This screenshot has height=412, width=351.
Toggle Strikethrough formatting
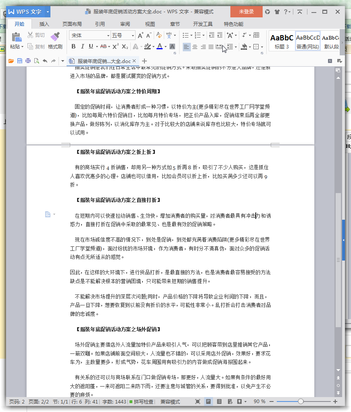coord(103,46)
